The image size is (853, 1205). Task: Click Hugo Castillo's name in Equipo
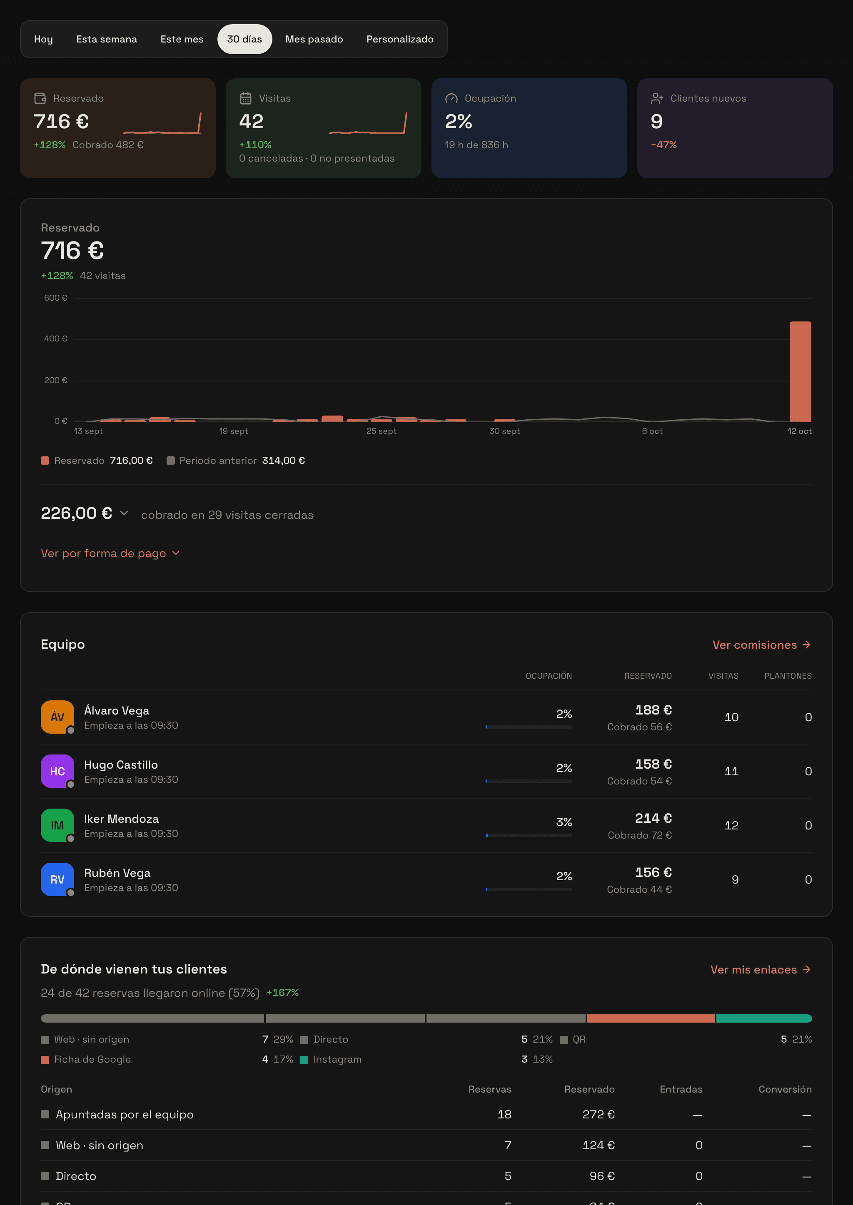tap(121, 764)
